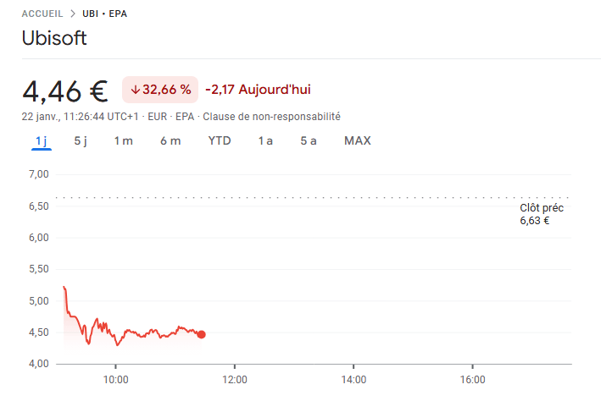Show the 1 m chart range
The width and height of the screenshot is (601, 401).
(123, 140)
